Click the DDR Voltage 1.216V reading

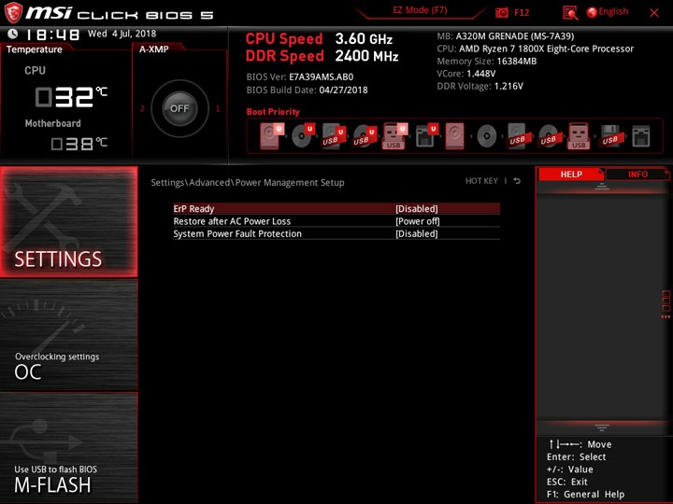pos(480,86)
